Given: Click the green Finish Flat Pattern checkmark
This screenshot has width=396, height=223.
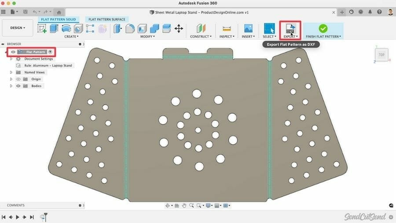Looking at the screenshot, I should pyautogui.click(x=323, y=28).
